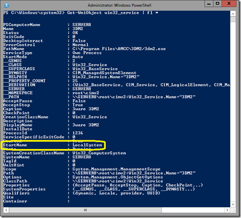Click the vertical scrollbar thumb
Screen dimensions: 241x218
point(233,19)
